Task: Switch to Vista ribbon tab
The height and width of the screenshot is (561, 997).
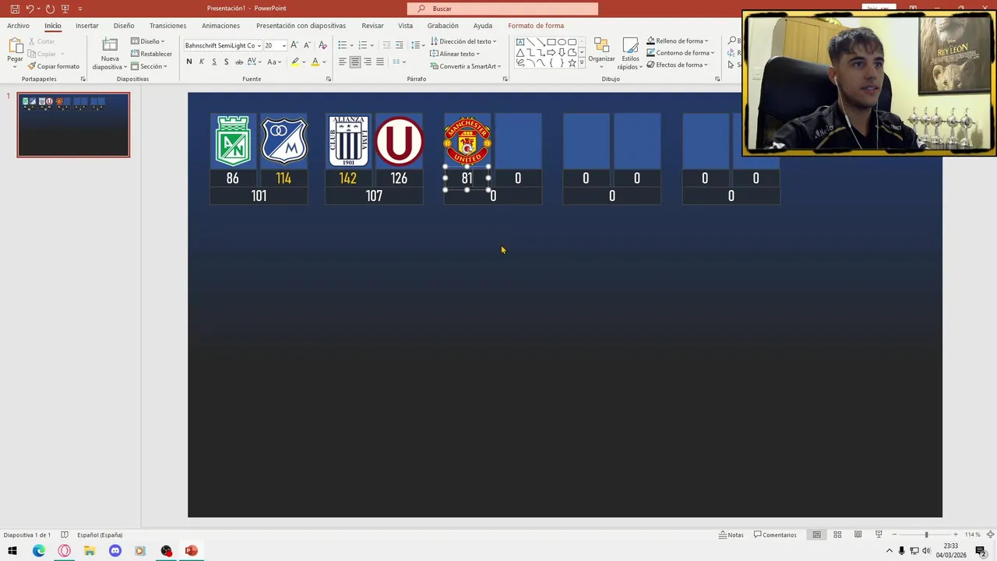Action: [406, 26]
